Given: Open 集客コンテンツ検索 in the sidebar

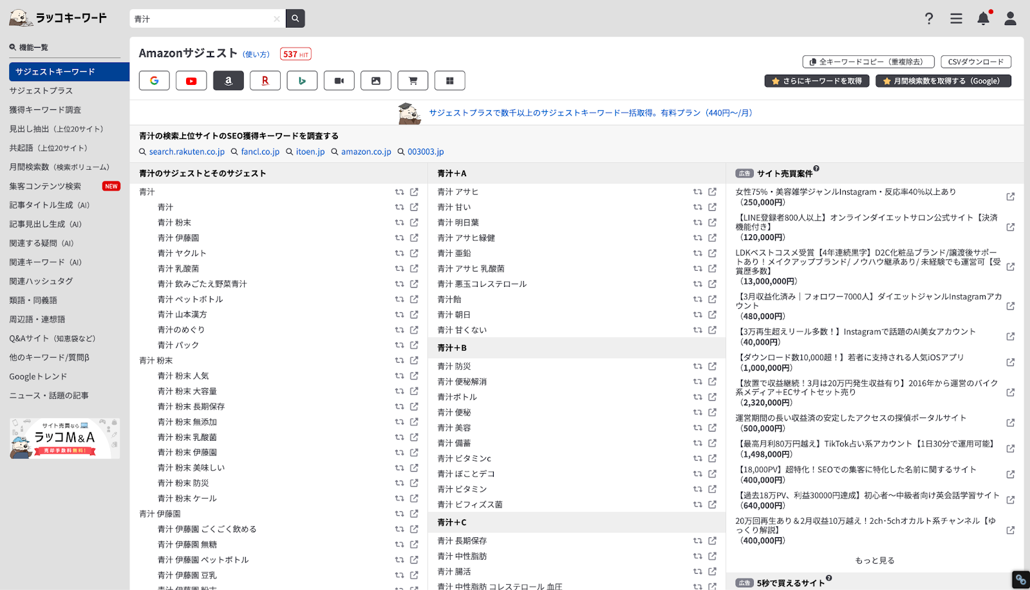Looking at the screenshot, I should [x=45, y=186].
